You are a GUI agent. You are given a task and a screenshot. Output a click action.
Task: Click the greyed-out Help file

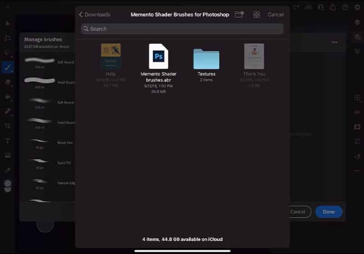point(111,65)
